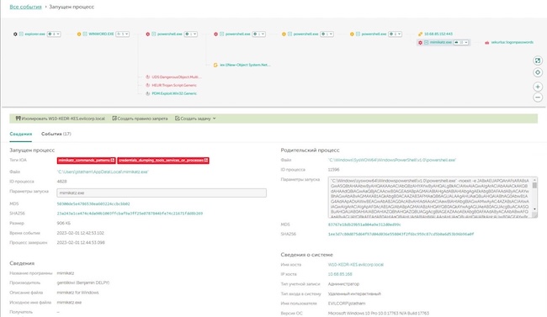
Task: Collapse the mimikatz.exe node branch
Action: [x=427, y=43]
